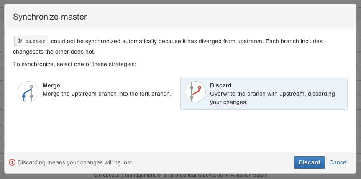361x179 pixels.
Task: Click the blue dot on the Merge icon
Action: coord(23,97)
